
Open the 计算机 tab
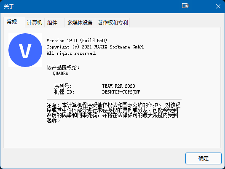35,22
